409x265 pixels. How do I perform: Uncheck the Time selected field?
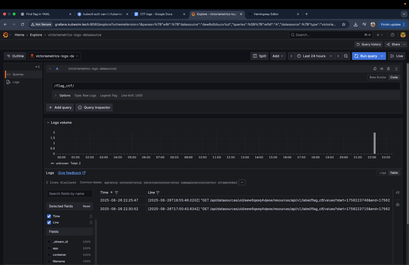tap(49, 216)
